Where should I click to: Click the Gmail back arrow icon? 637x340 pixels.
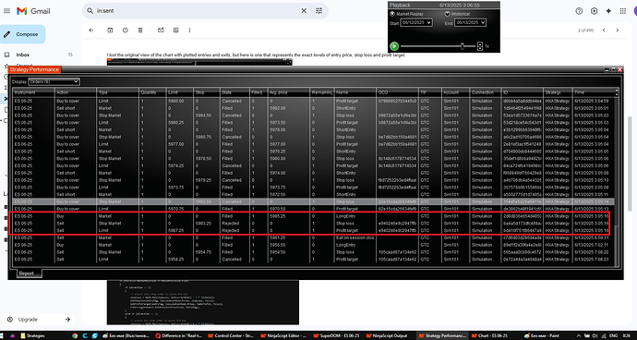(x=91, y=30)
